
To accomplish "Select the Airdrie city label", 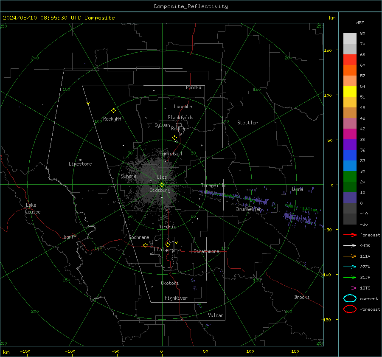I will [167, 227].
